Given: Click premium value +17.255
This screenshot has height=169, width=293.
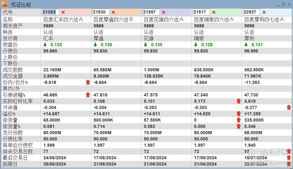Looking at the screenshot, I should [252, 114].
